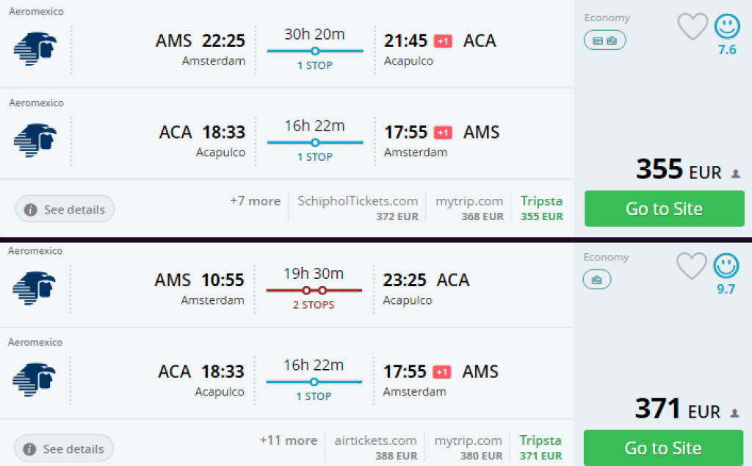Favorite the 355 EUR flight with heart icon
The height and width of the screenshot is (466, 752).
tap(692, 27)
